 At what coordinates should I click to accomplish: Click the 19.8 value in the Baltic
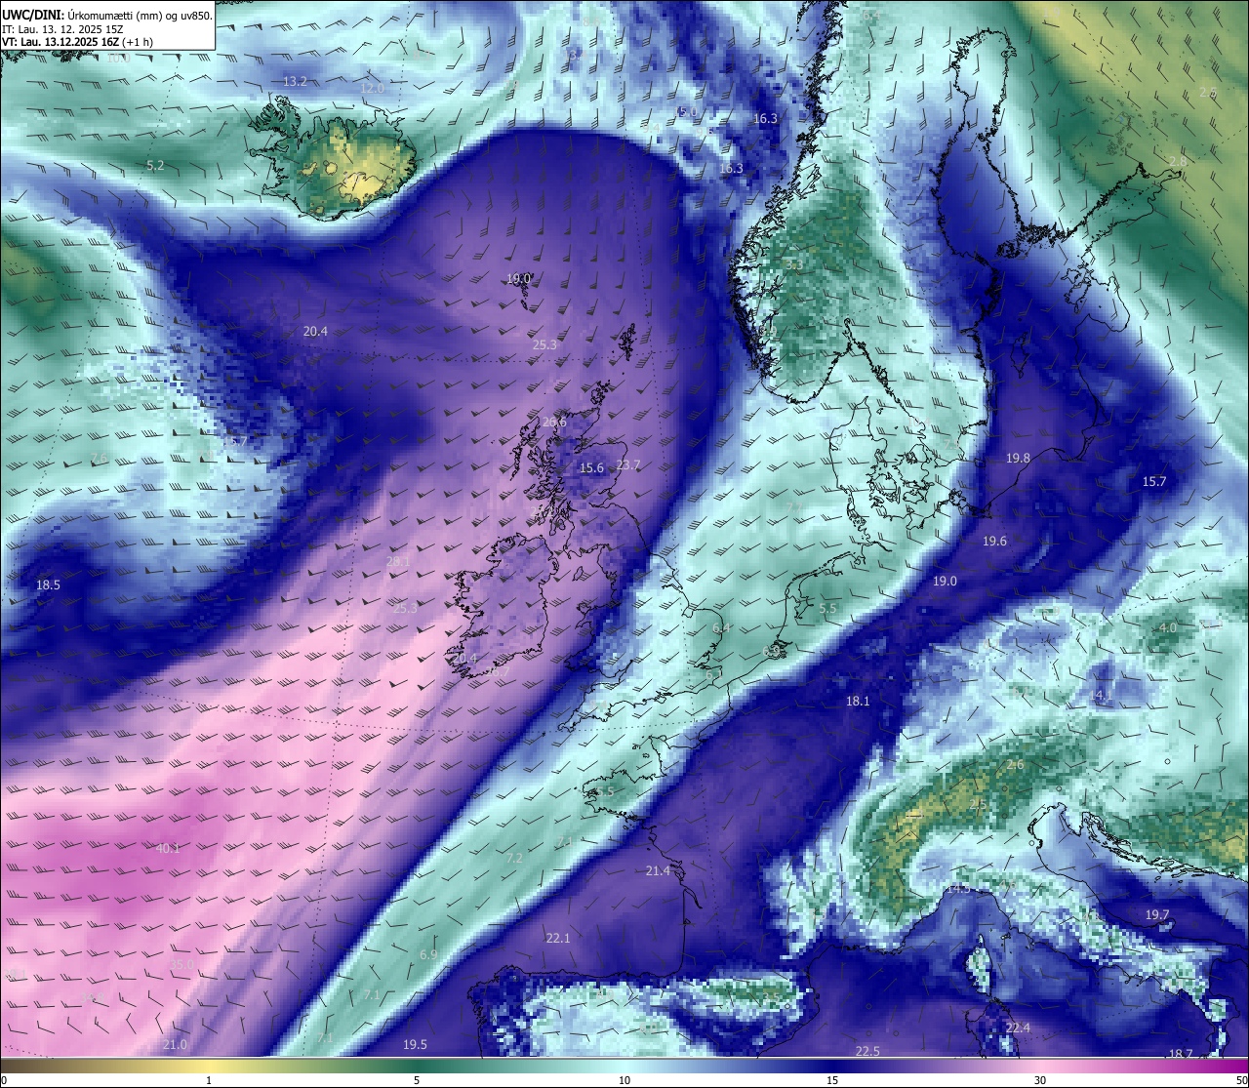1018,458
